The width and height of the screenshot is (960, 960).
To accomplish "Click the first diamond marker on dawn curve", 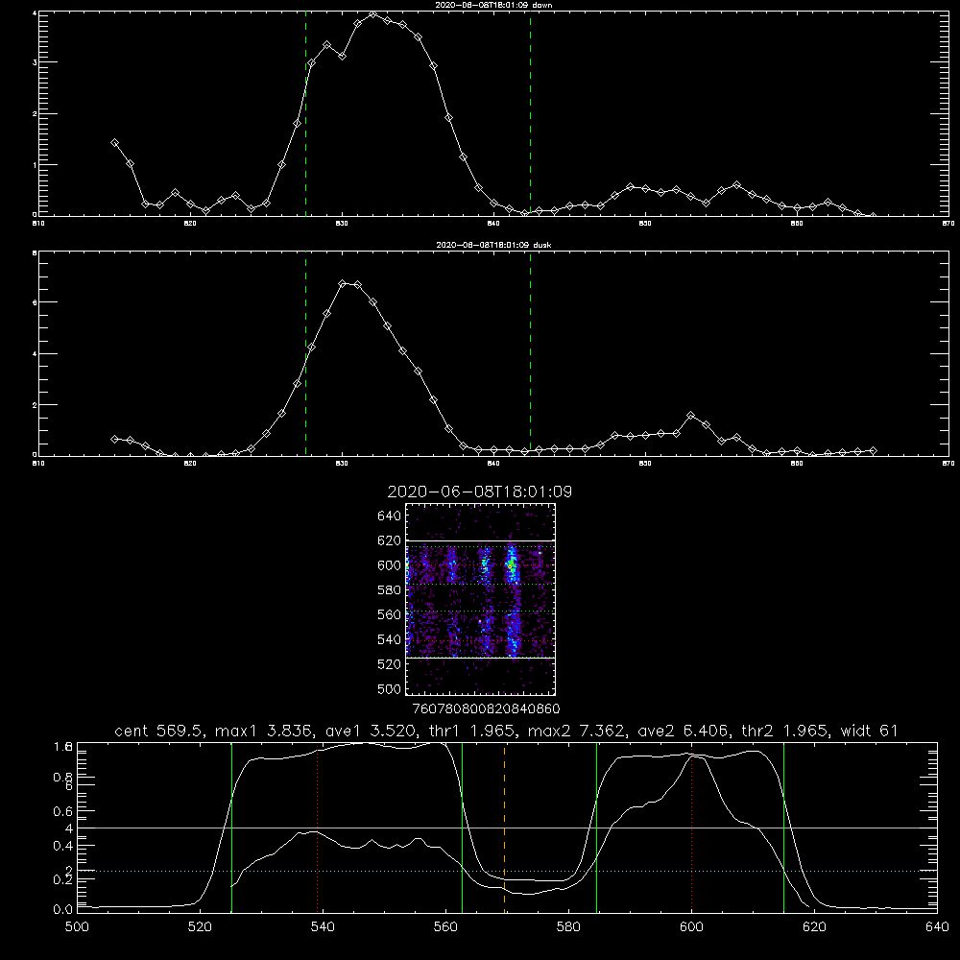I will pyautogui.click(x=114, y=143).
